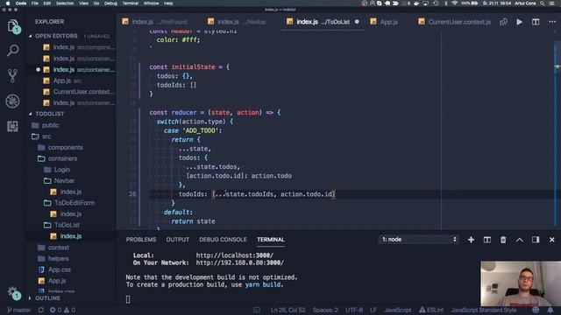The height and width of the screenshot is (315, 561).
Task: Open macOS Spotlight search icon
Action: point(543,3)
